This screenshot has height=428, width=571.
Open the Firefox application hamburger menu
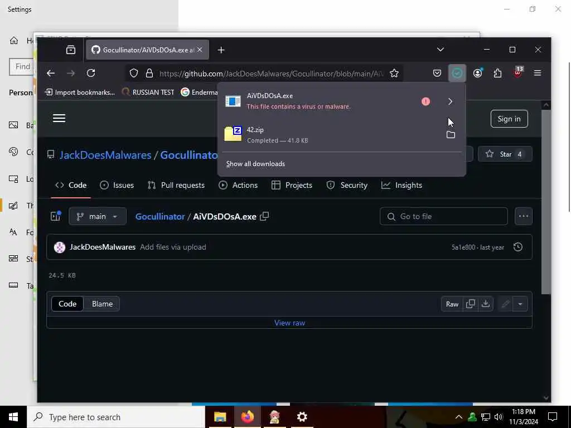point(538,73)
